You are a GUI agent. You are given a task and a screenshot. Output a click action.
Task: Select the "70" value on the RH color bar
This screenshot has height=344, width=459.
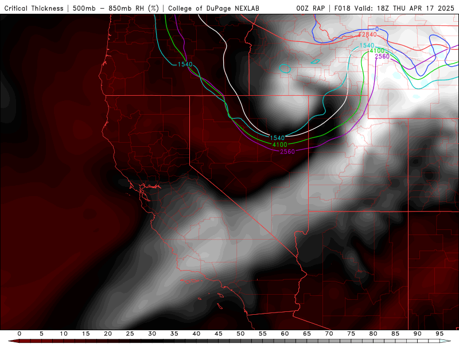329,334
